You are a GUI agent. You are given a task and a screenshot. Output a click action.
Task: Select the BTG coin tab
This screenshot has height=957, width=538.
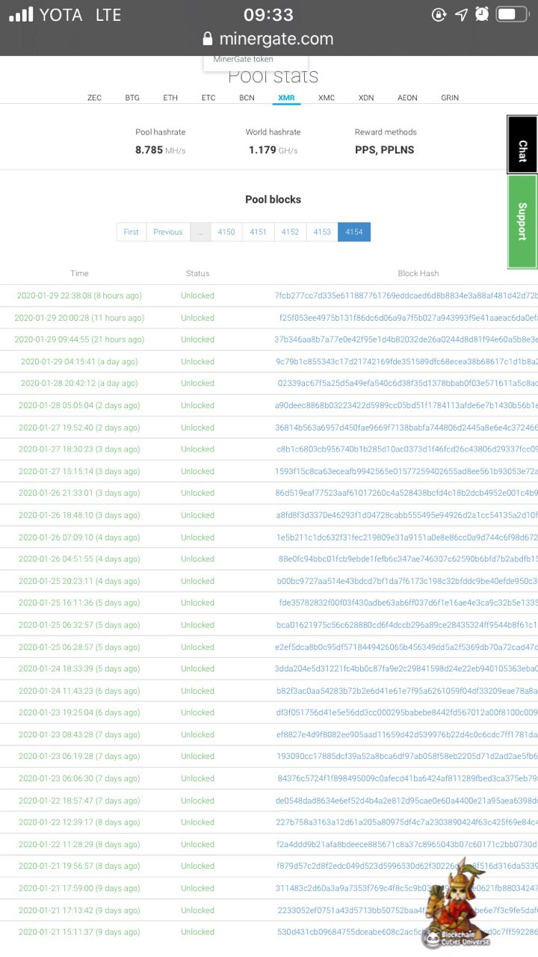click(x=132, y=98)
